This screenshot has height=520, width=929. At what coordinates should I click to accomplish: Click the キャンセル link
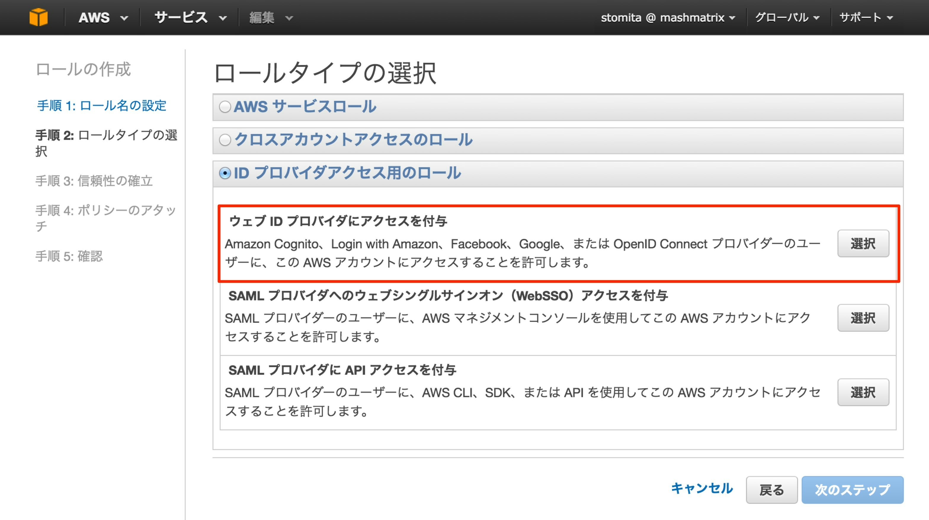702,488
